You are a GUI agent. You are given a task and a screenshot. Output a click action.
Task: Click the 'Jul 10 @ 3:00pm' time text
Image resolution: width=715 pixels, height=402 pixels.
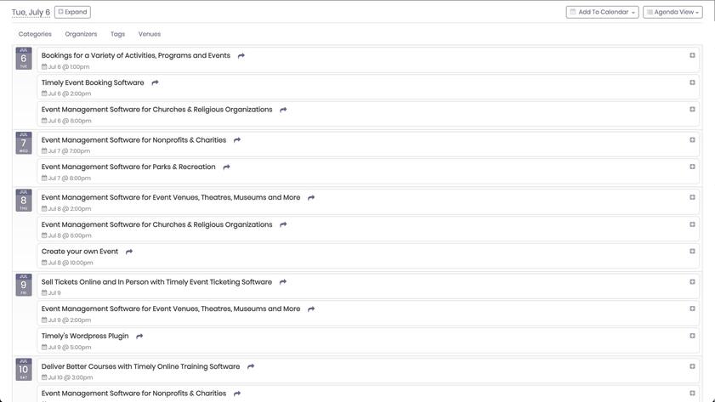pos(71,378)
